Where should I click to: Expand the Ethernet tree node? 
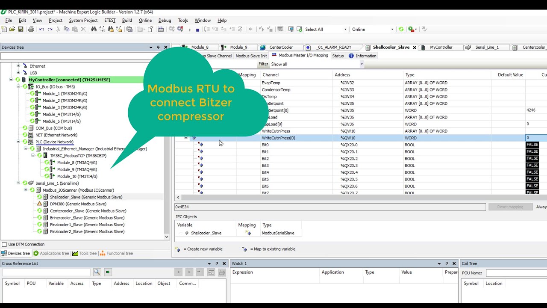18,66
